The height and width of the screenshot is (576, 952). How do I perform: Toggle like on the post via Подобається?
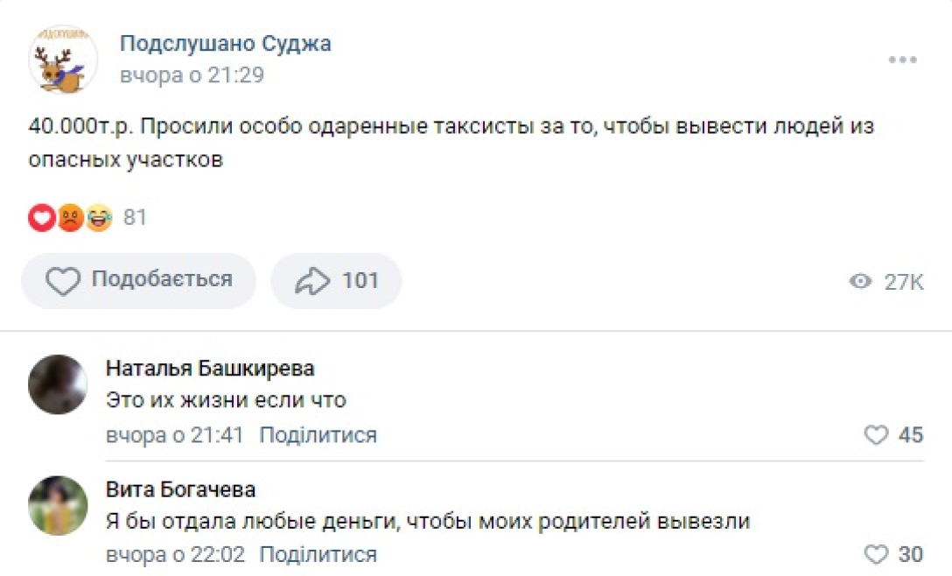coord(137,280)
